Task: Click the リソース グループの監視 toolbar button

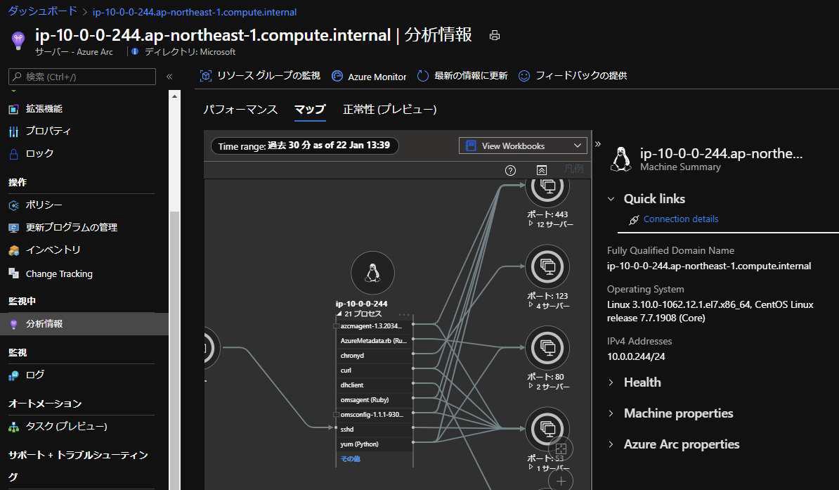Action: [x=260, y=76]
